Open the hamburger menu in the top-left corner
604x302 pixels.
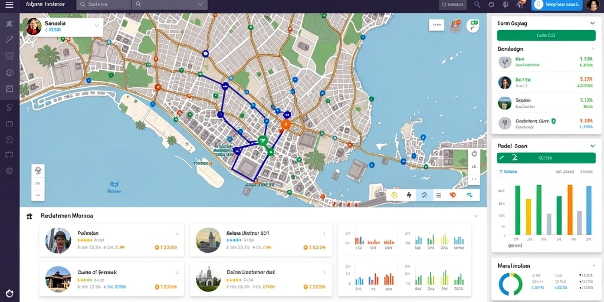(9, 5)
